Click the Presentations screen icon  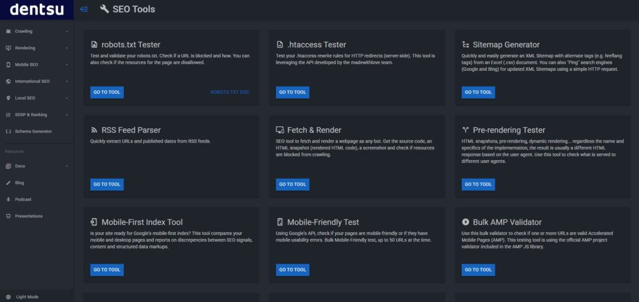pos(9,216)
